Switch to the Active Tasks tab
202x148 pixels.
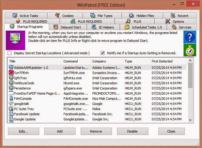click(26, 15)
